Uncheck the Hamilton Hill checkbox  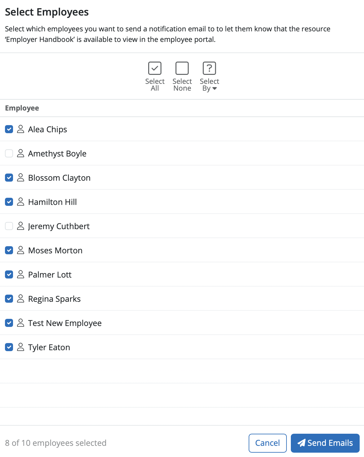(9, 202)
